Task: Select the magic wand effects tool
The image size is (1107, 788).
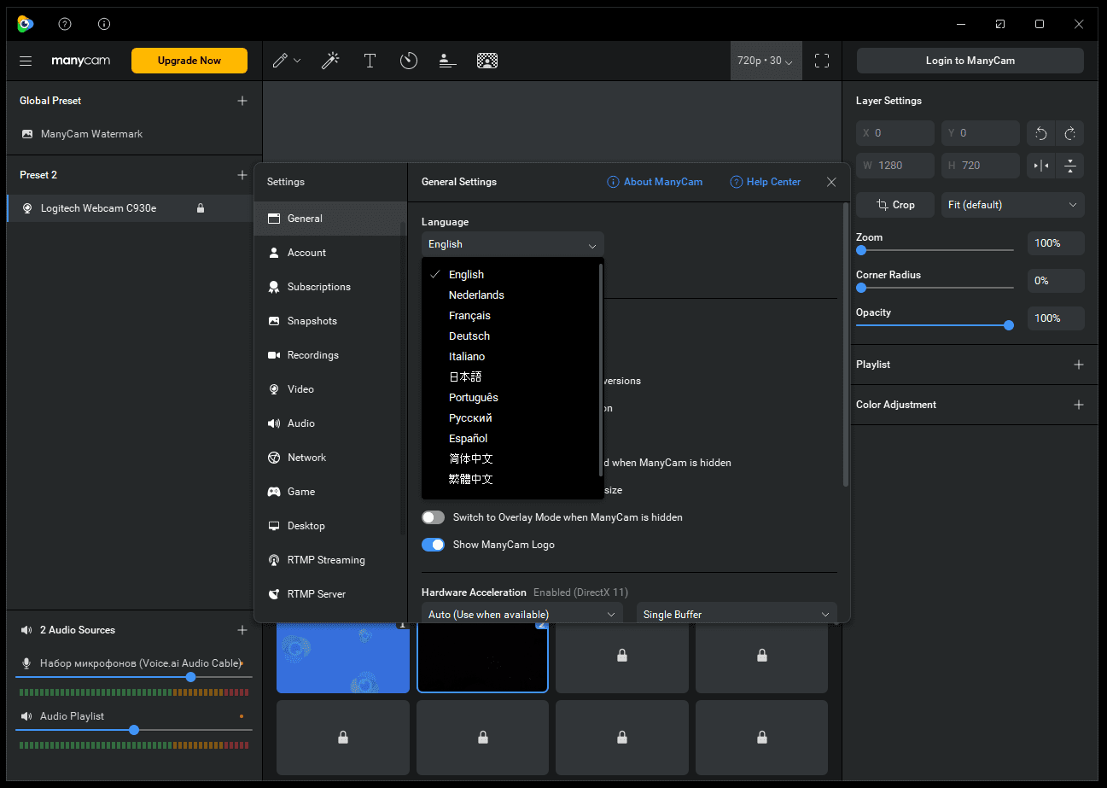Action: tap(330, 61)
